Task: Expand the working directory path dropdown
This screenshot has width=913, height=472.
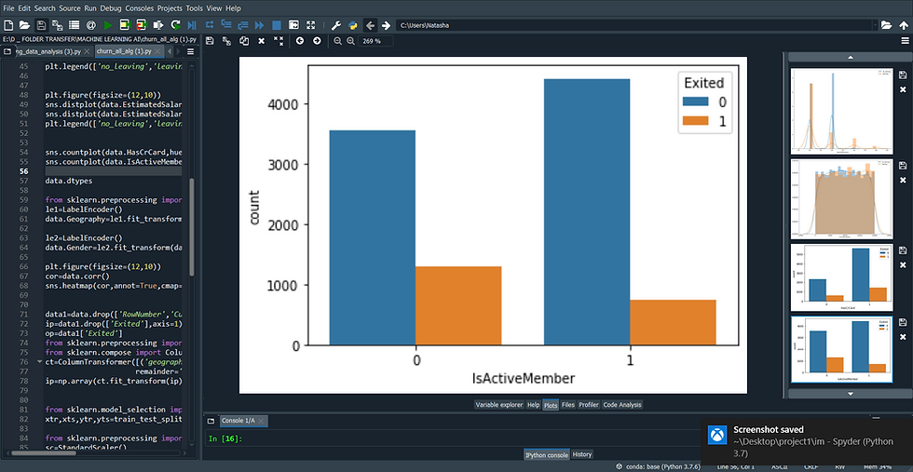Action: tap(875, 25)
